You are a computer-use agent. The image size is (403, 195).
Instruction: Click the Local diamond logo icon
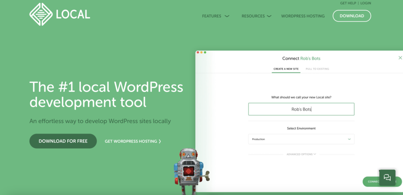(41, 15)
